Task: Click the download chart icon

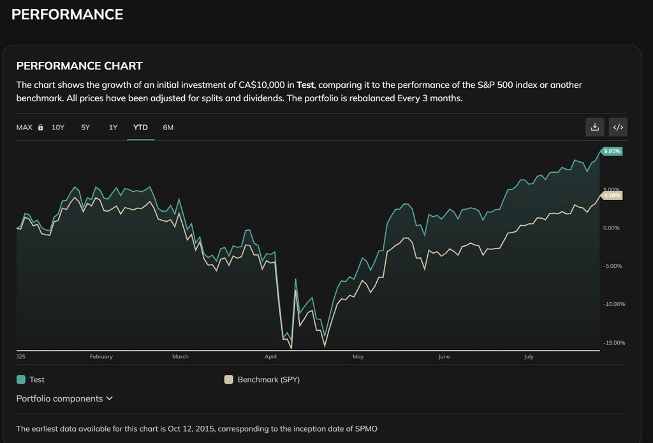Action: tap(594, 127)
